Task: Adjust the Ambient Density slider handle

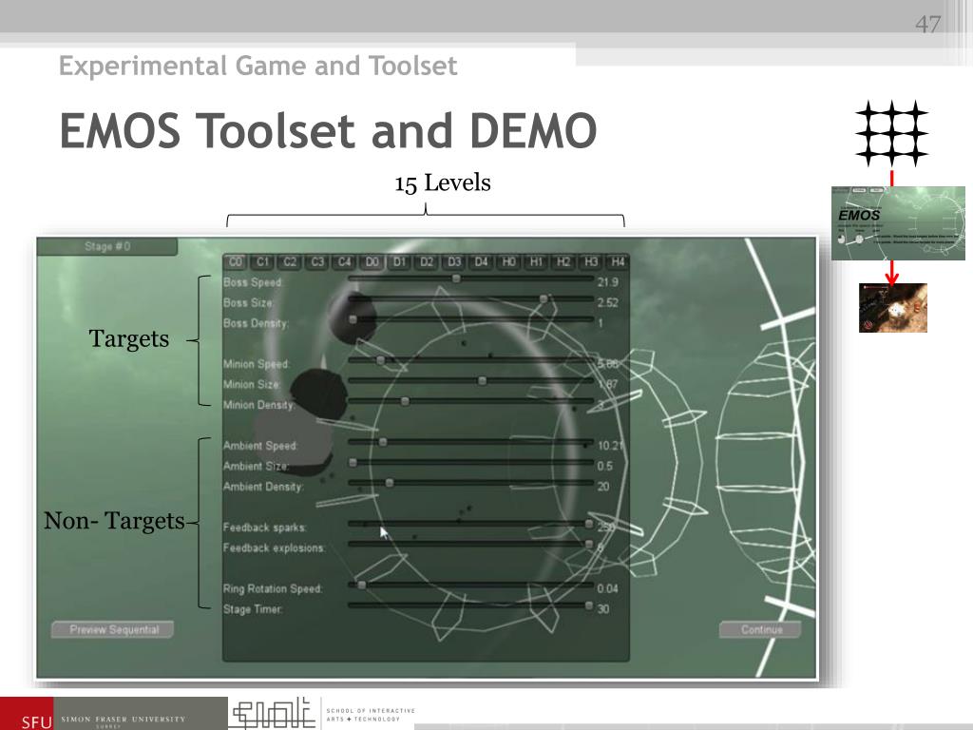Action: (389, 483)
